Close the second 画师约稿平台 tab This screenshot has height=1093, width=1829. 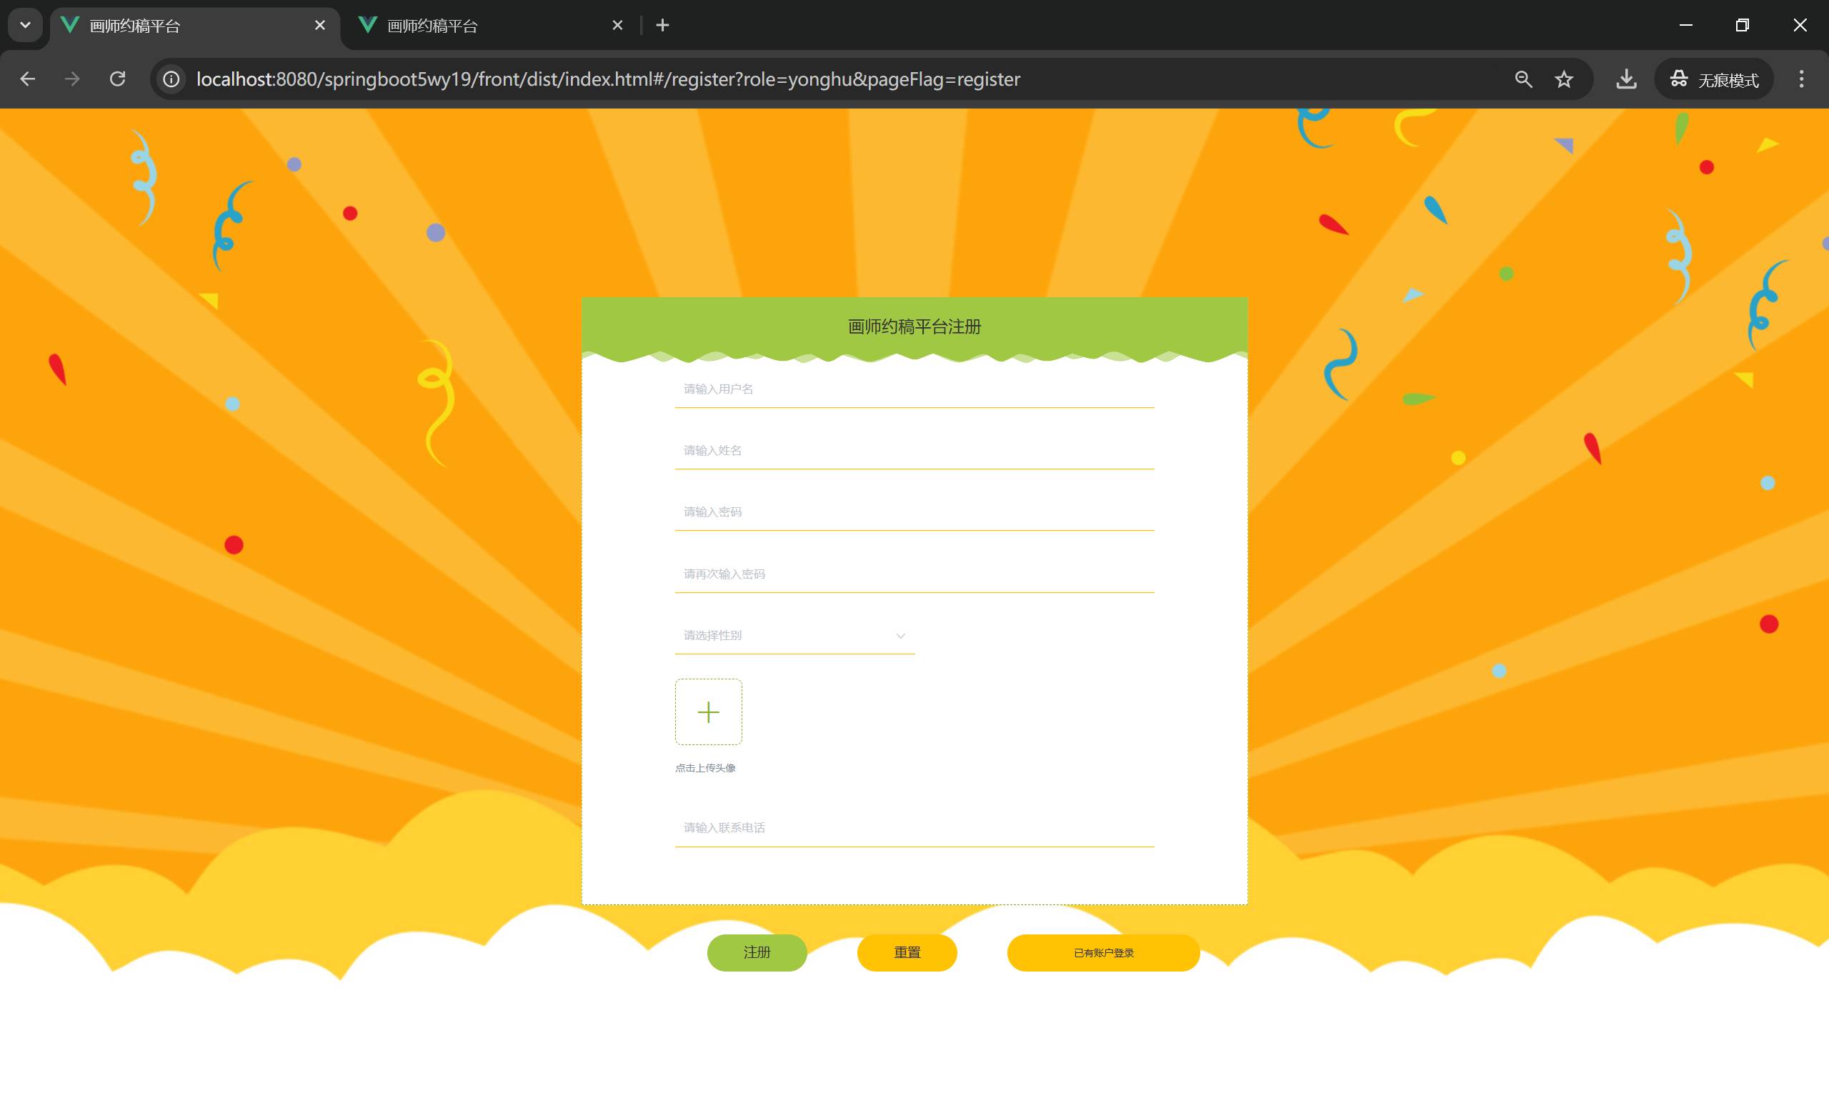pyautogui.click(x=617, y=25)
